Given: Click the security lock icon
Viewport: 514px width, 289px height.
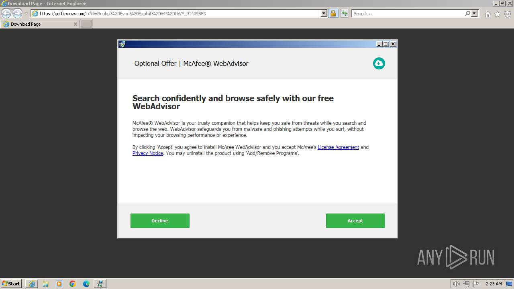Looking at the screenshot, I should [x=333, y=13].
